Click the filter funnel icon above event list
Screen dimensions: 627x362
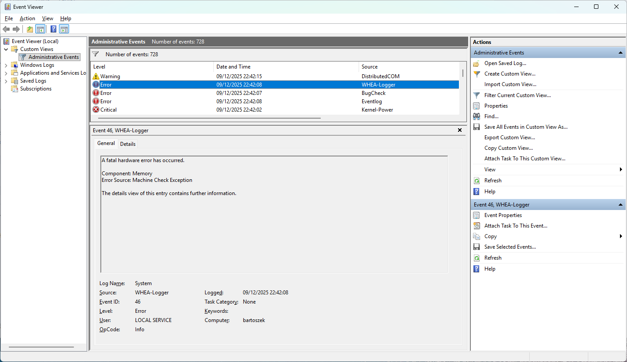tap(95, 54)
